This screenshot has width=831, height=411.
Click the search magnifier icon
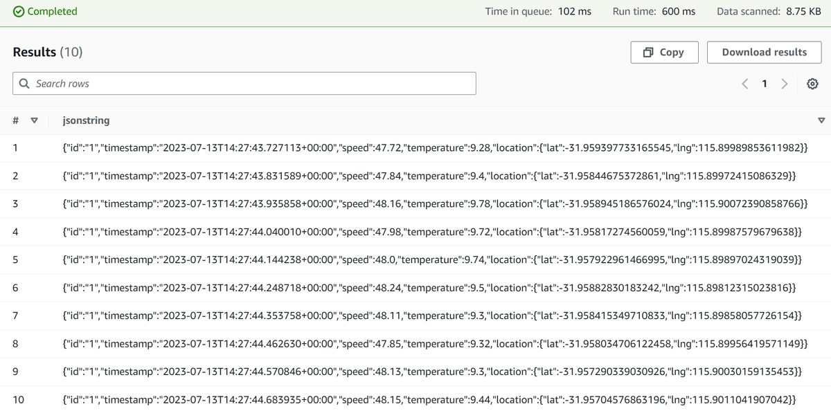coord(24,83)
